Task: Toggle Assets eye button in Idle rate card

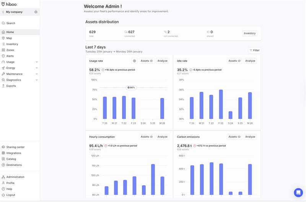Action: coord(234,61)
